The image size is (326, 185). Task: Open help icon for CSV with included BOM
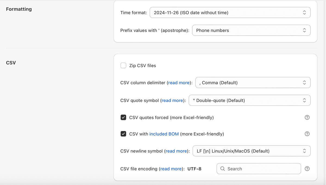tap(307, 134)
